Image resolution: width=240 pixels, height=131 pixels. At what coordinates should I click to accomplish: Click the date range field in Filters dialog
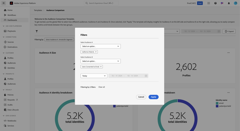[x=128, y=76]
